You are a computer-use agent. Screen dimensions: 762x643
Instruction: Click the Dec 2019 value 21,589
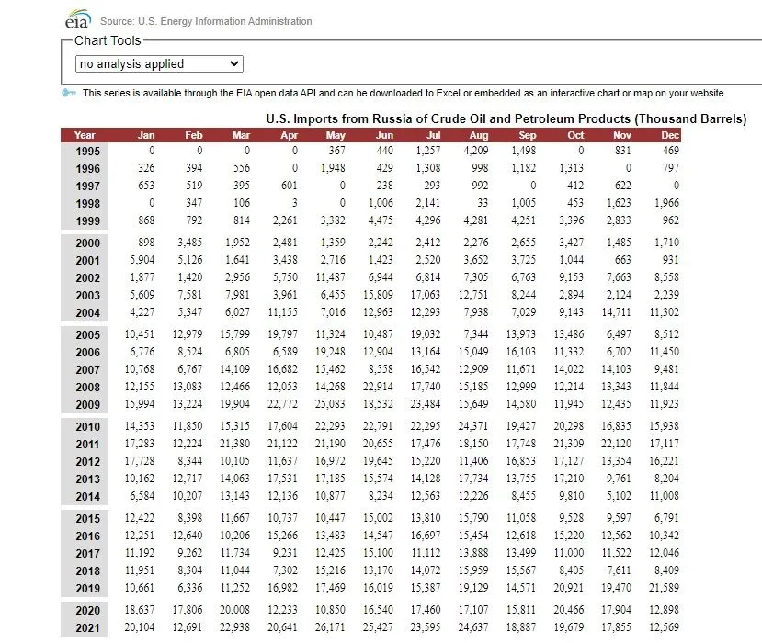[662, 588]
